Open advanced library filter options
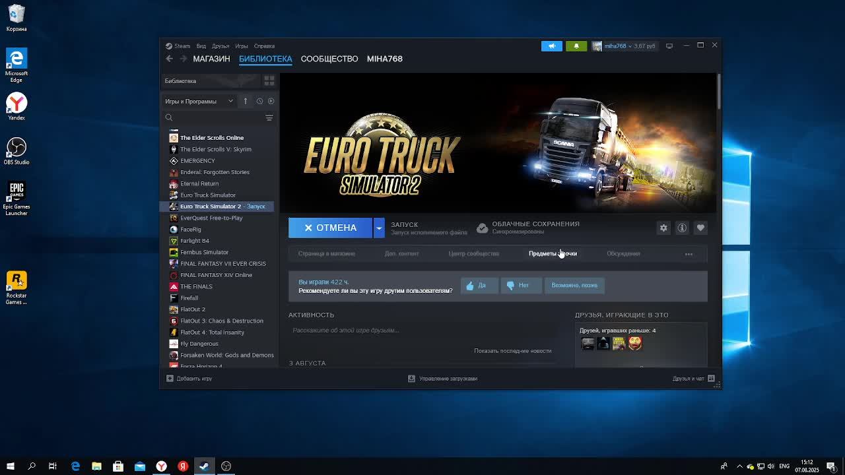 269,117
